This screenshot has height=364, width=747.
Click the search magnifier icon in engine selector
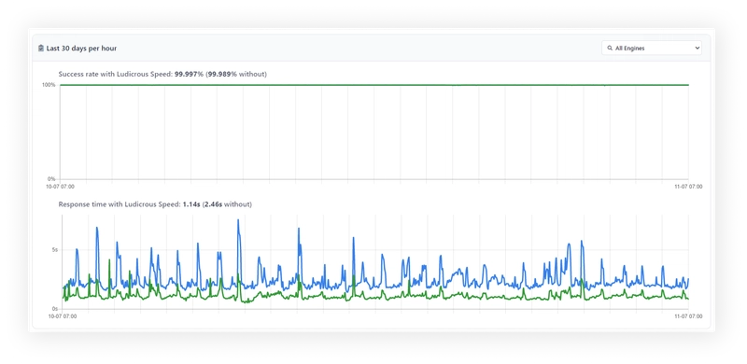(x=610, y=49)
